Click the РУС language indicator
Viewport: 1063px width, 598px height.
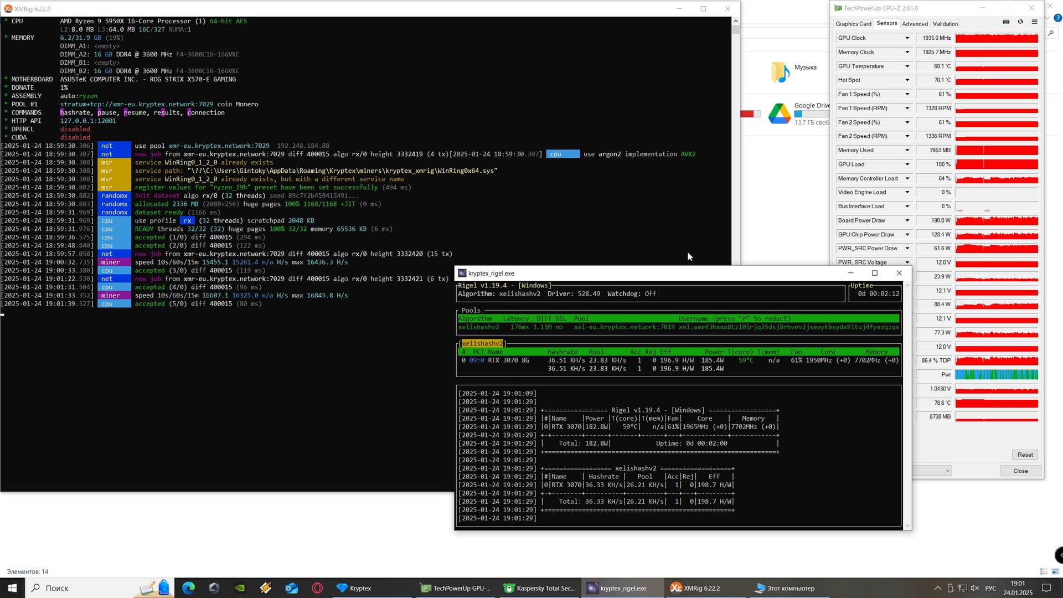pyautogui.click(x=990, y=588)
